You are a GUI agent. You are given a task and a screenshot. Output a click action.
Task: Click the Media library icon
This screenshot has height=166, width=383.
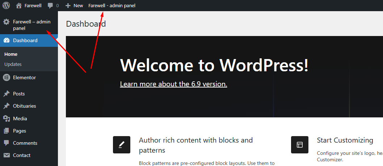(x=6, y=118)
